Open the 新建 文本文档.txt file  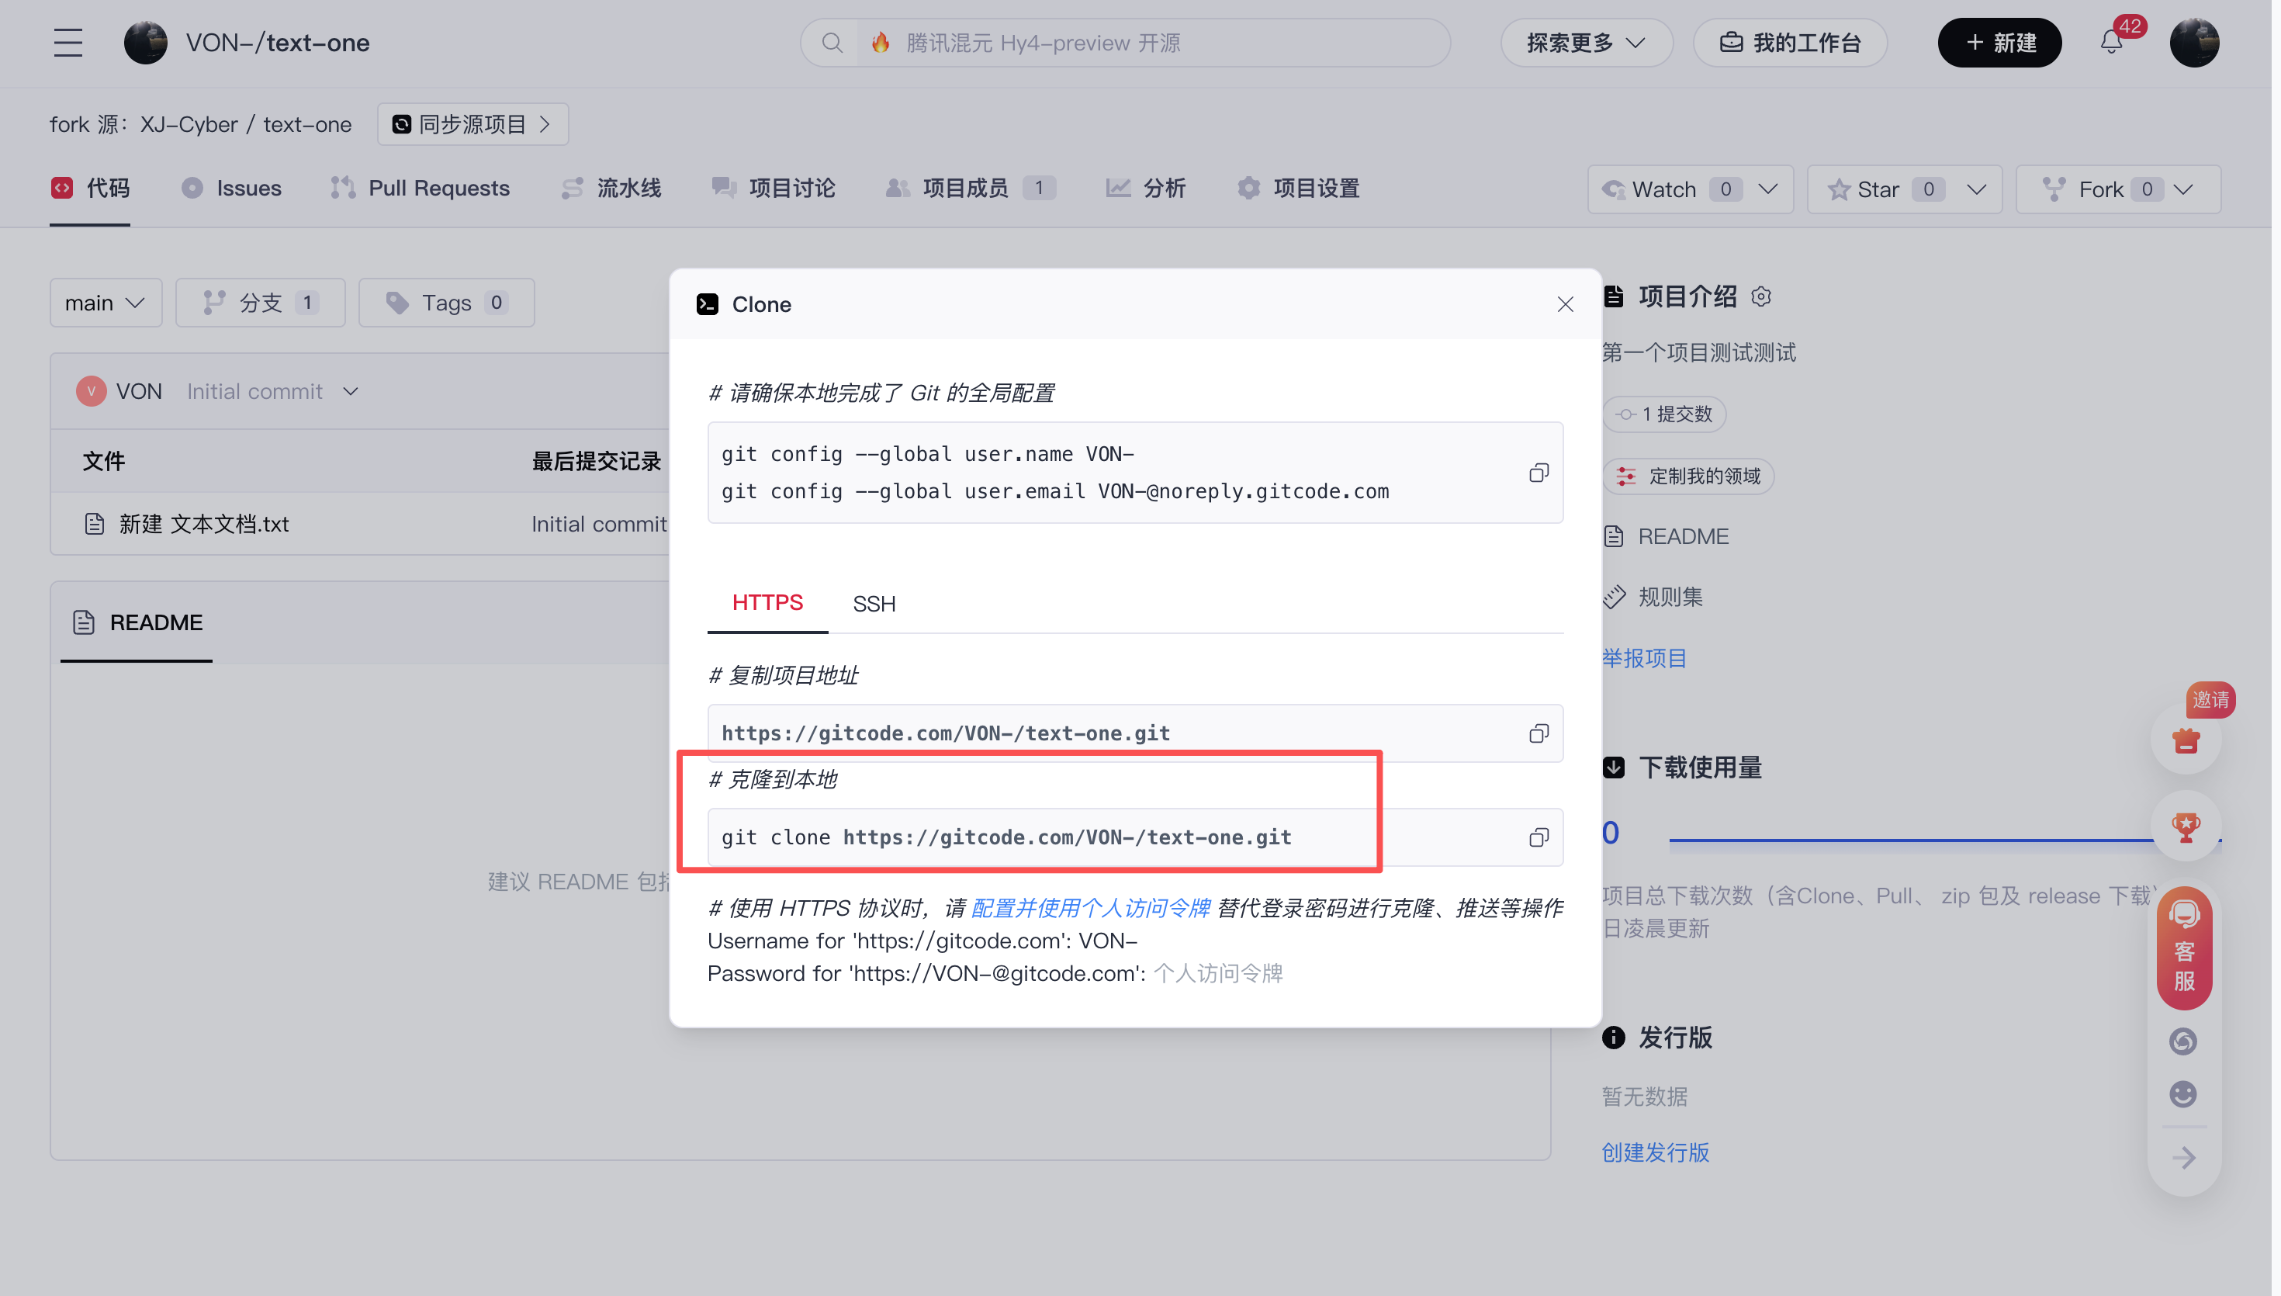point(204,525)
